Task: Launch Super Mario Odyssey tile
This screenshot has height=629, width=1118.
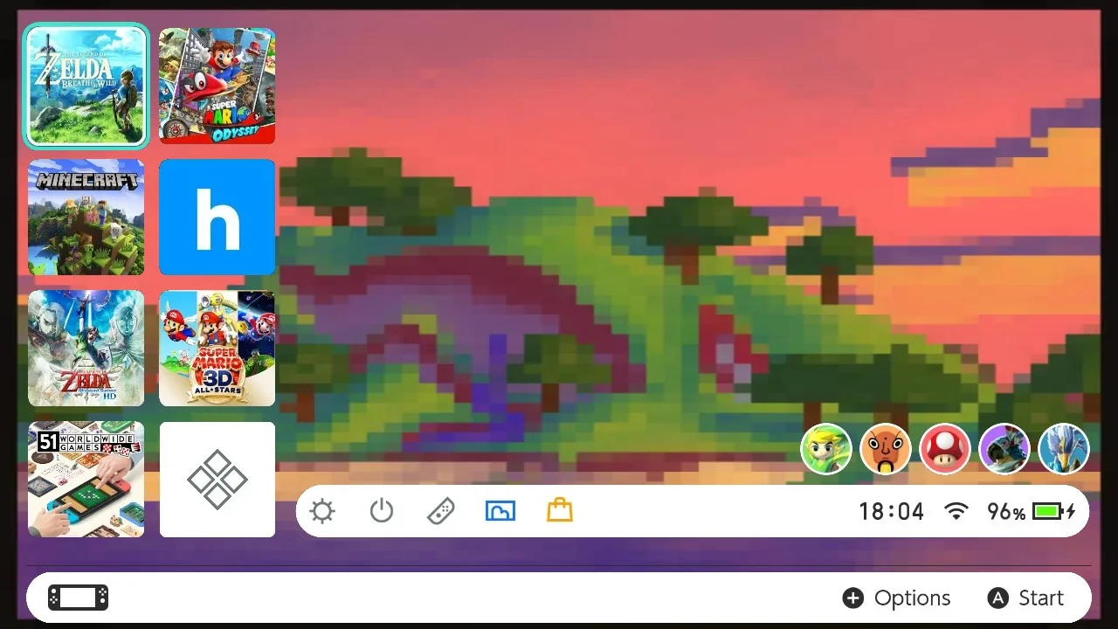Action: [x=217, y=86]
